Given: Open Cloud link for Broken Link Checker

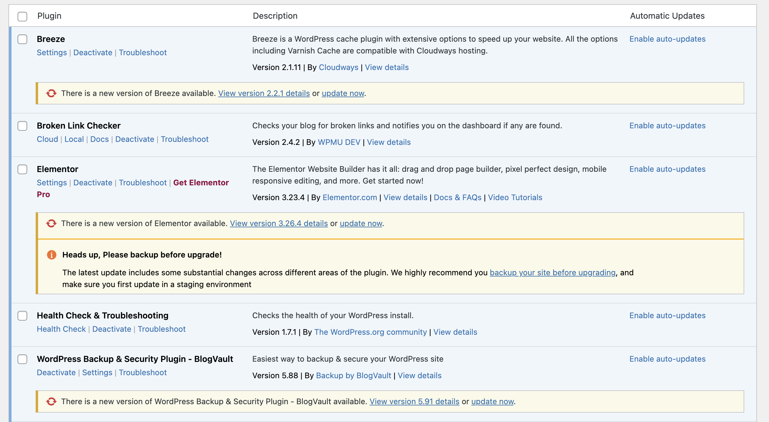Looking at the screenshot, I should click(47, 139).
